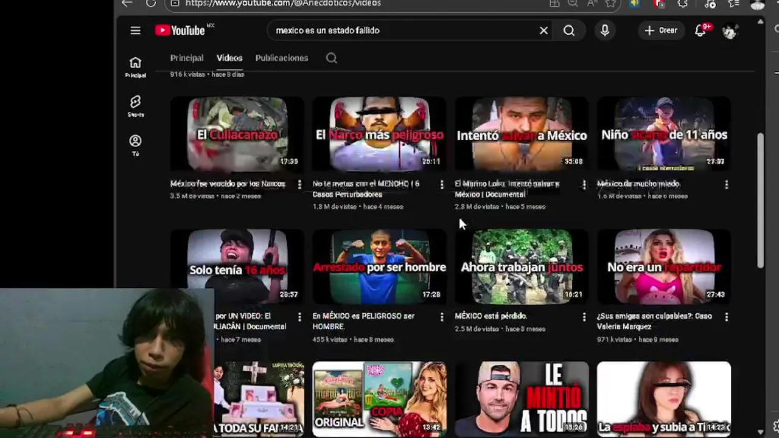Click the scrollbar down arrow

[x=760, y=432]
